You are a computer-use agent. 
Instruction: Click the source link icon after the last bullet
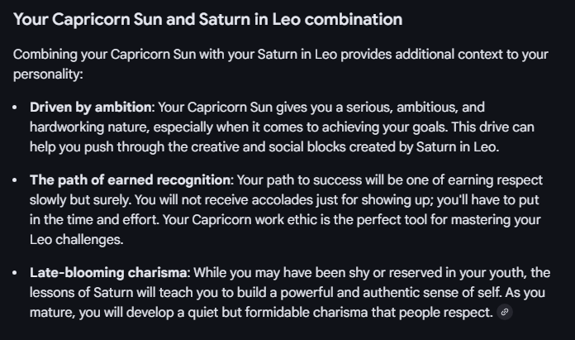505,312
